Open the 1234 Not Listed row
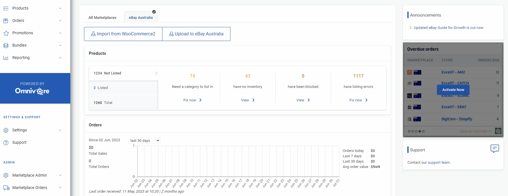The width and height of the screenshot is (508, 196). click(124, 73)
